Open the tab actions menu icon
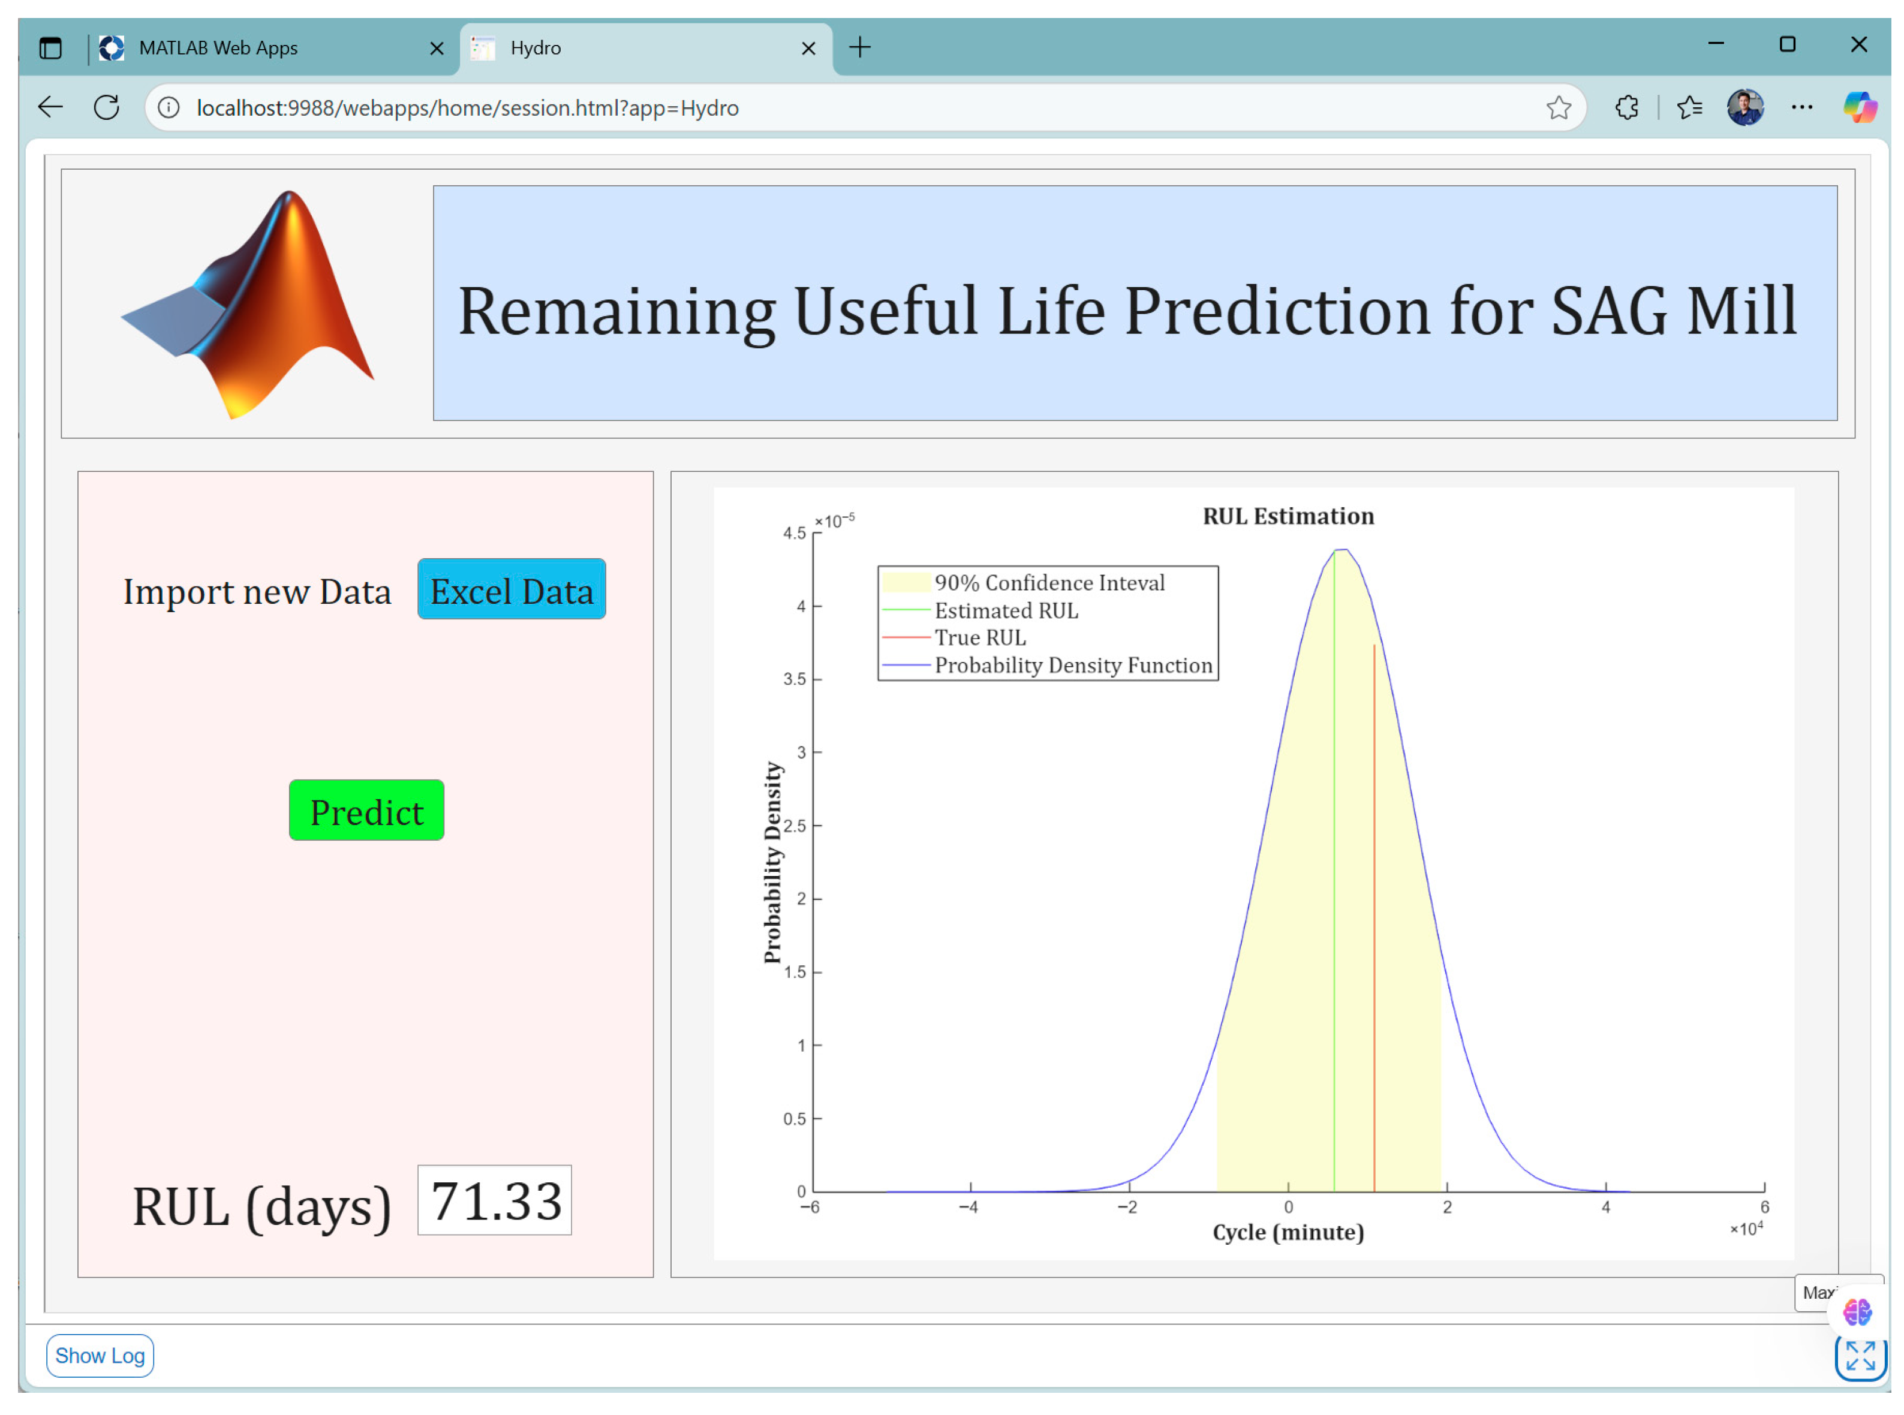1904x1415 pixels. click(50, 48)
